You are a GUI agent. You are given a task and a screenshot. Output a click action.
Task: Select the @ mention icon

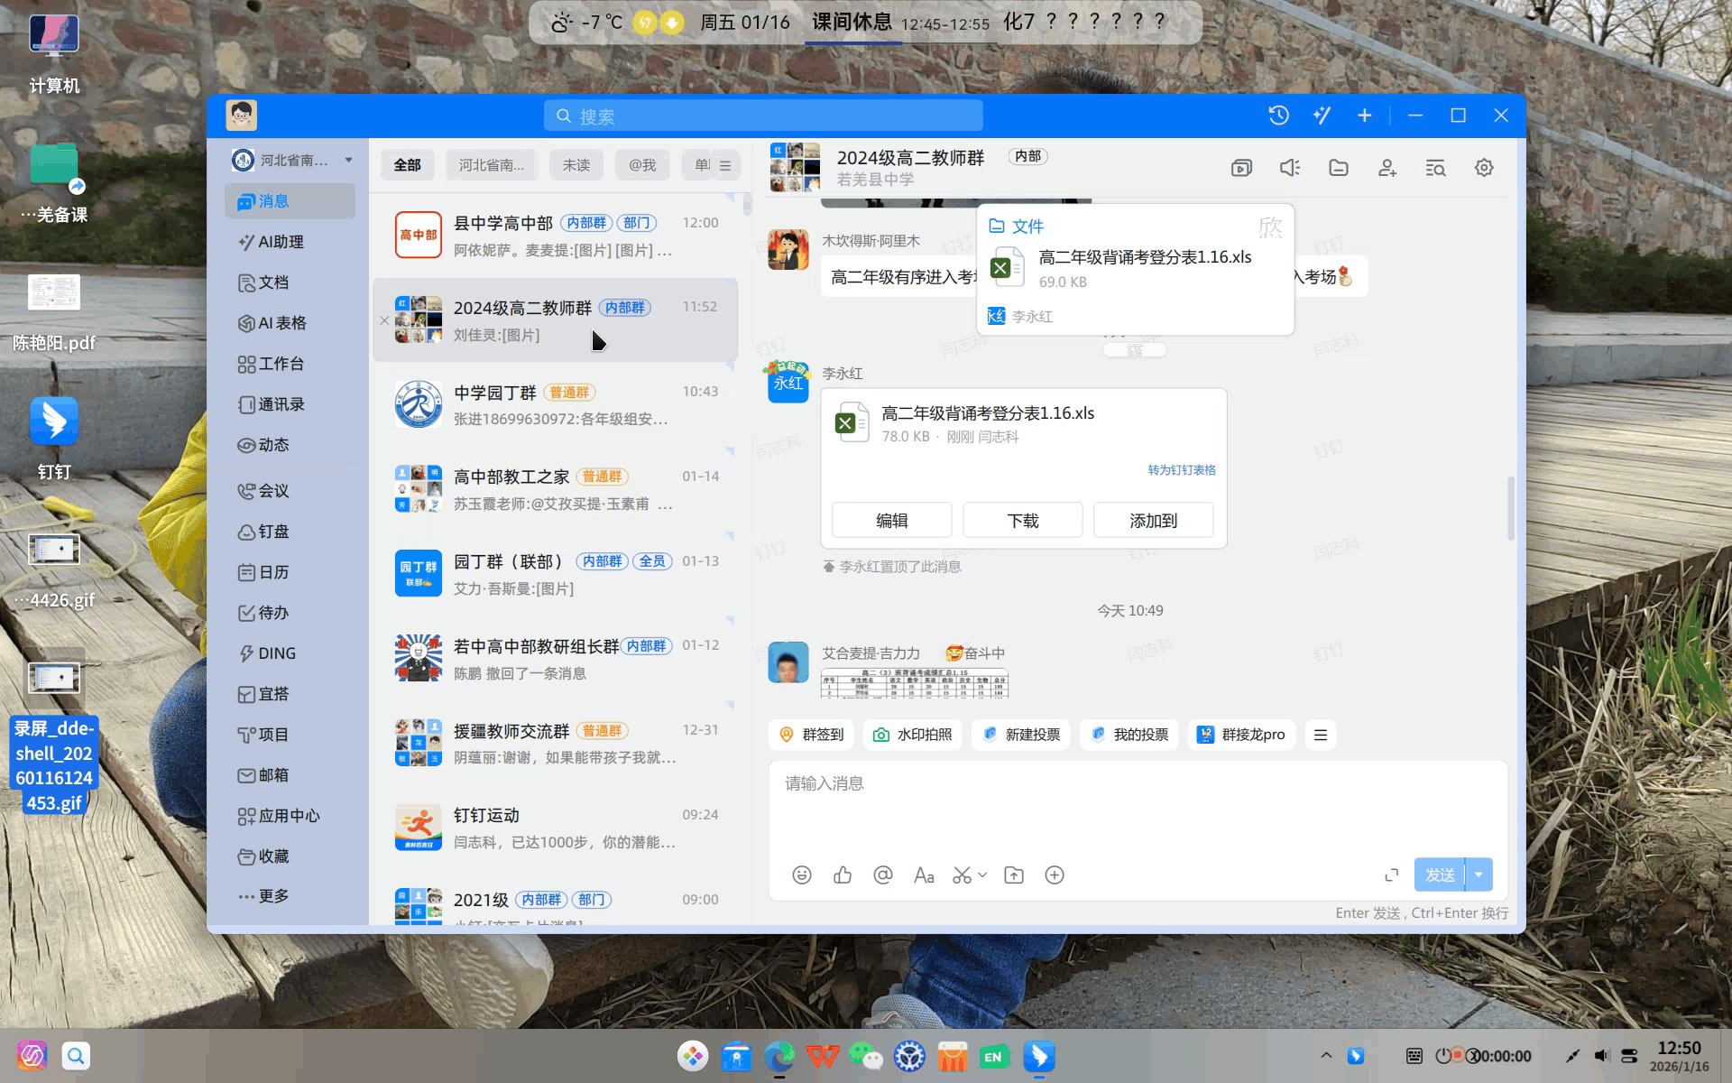882,874
